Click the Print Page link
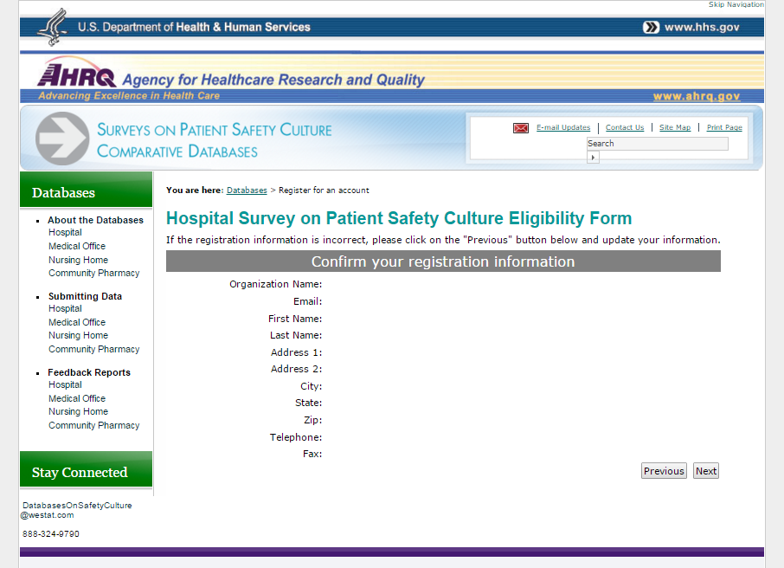Screen dimensions: 784x568 [x=724, y=128]
